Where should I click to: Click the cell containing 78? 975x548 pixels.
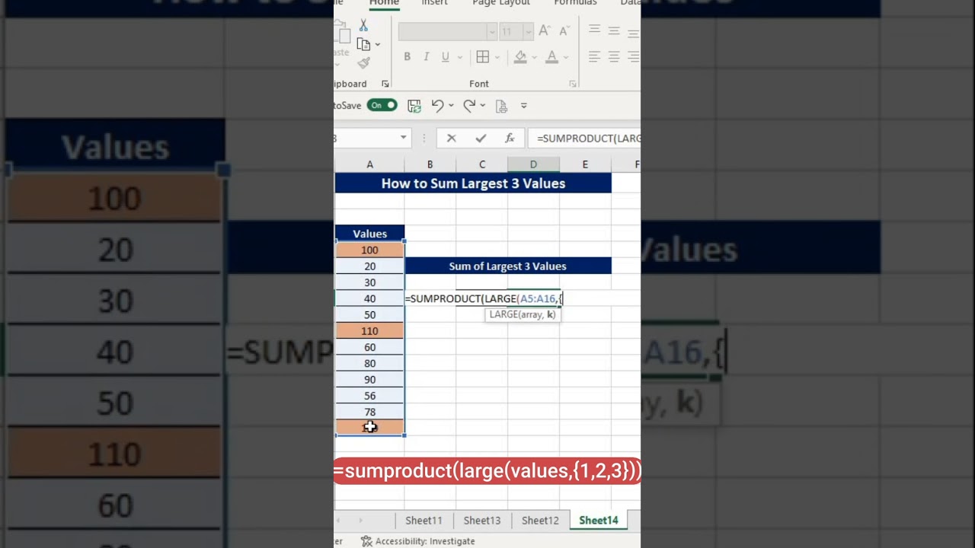369,412
